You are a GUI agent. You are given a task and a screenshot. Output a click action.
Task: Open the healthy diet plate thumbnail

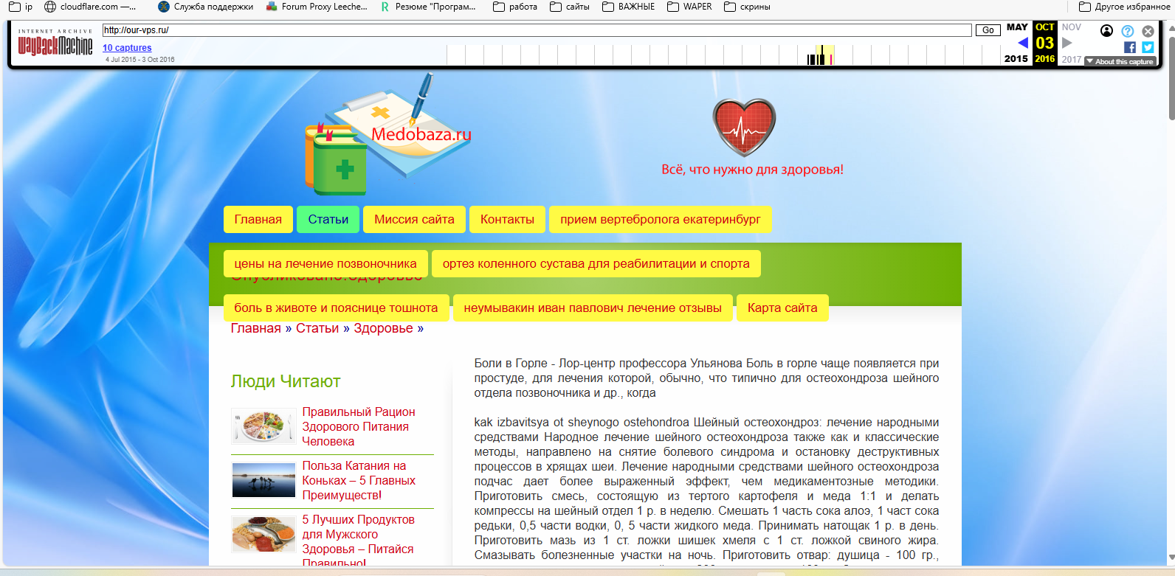click(x=263, y=426)
